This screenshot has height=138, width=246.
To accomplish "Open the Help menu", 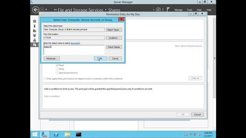I will pyautogui.click(x=209, y=10).
